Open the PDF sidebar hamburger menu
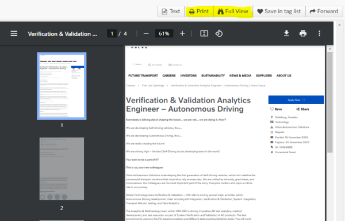 point(14,33)
